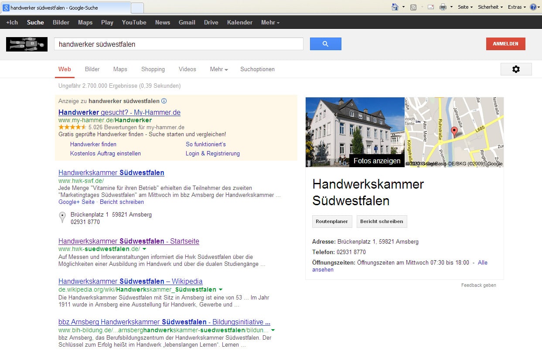This screenshot has width=542, height=351.
Task: Select the Shopping search tab
Action: click(153, 69)
